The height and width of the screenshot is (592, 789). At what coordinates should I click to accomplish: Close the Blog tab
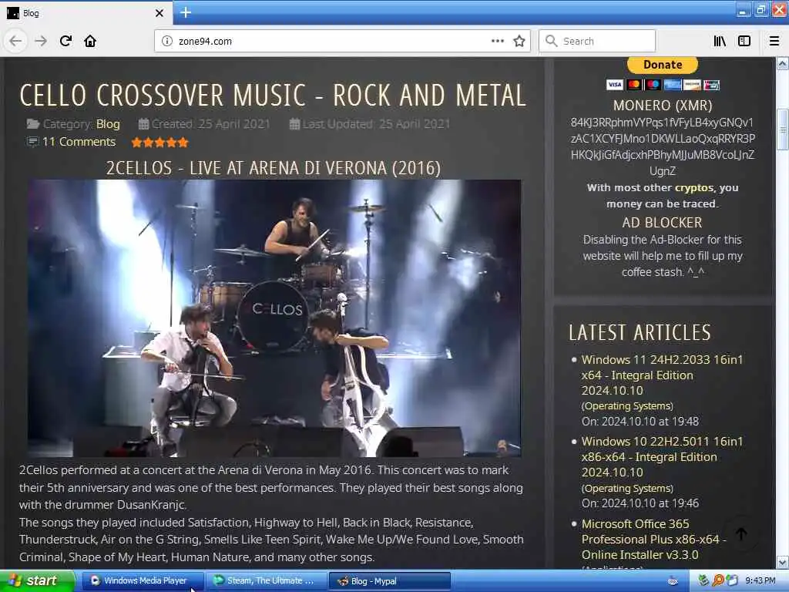[x=159, y=13]
